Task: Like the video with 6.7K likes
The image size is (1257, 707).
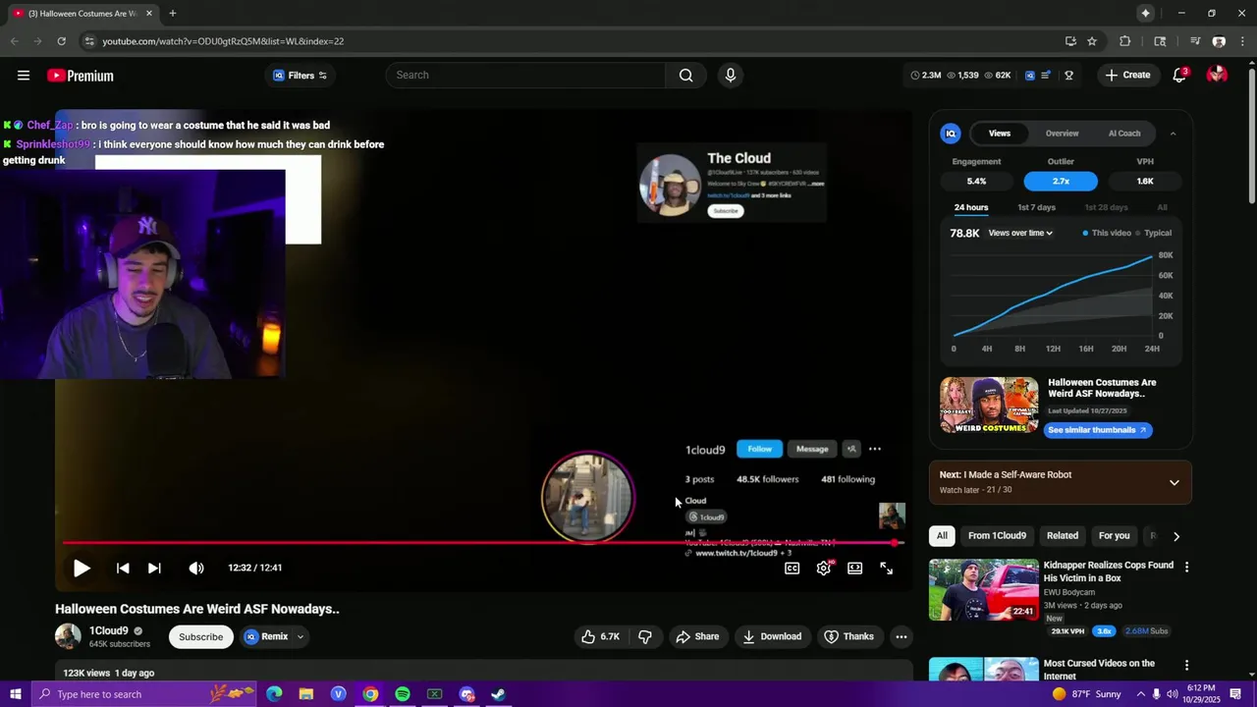Action: [x=601, y=636]
